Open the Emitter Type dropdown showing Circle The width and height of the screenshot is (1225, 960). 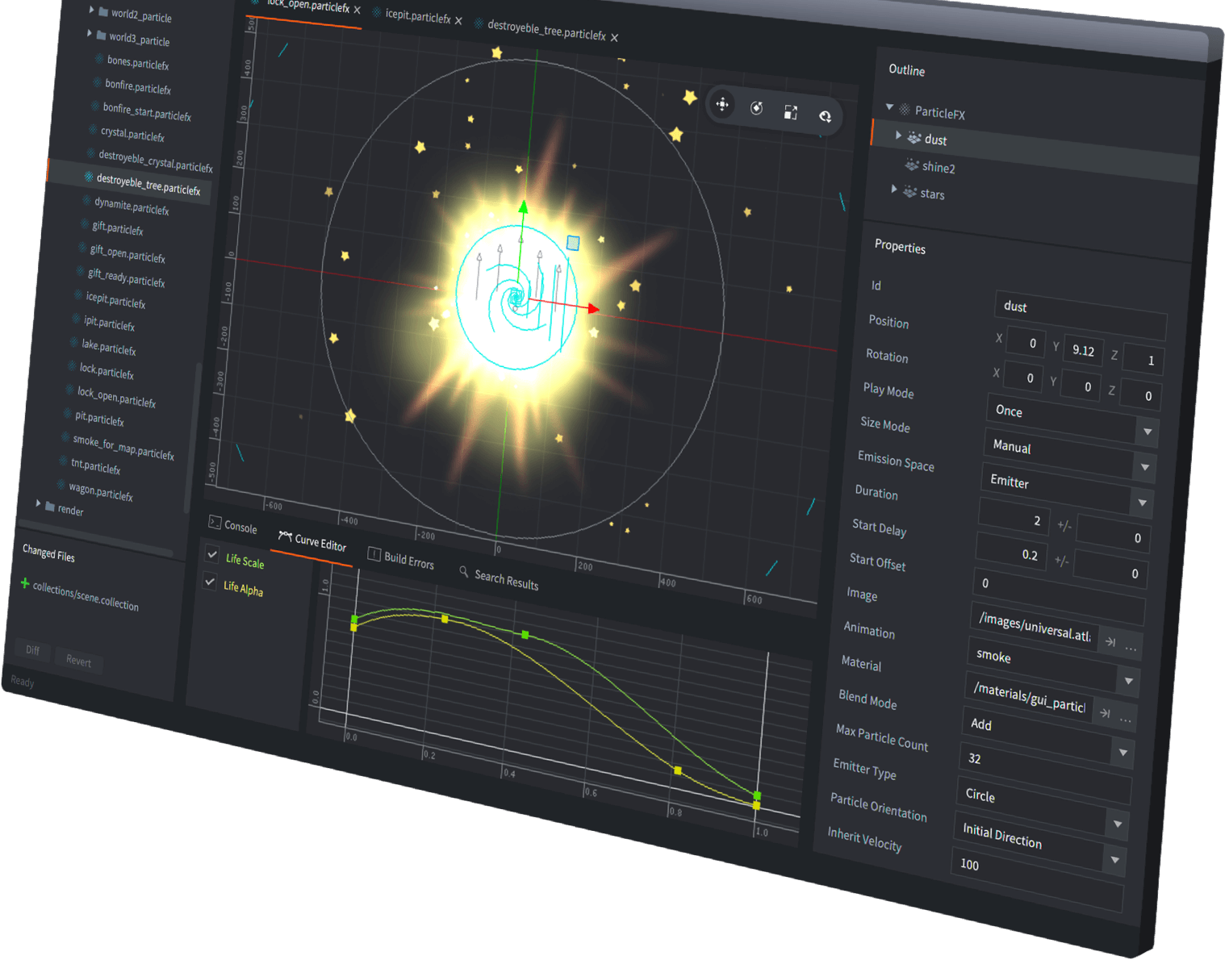[1042, 809]
